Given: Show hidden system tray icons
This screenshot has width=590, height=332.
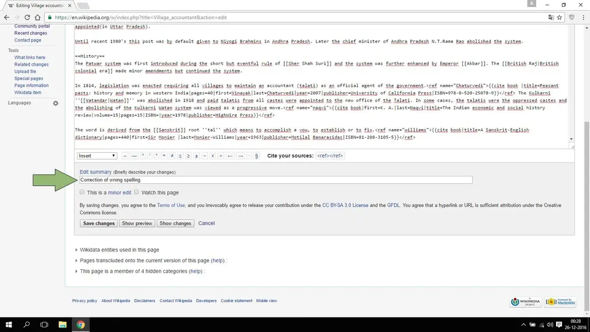Looking at the screenshot, I should [x=523, y=325].
